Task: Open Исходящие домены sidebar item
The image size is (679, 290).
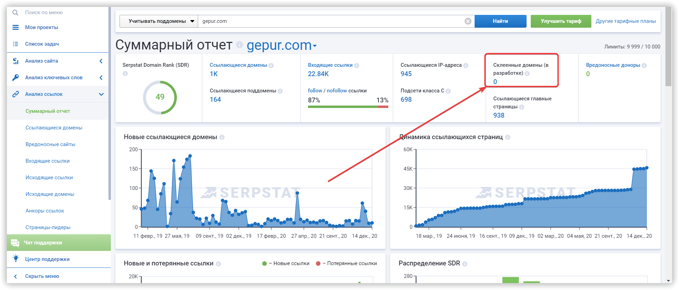Action: (x=50, y=194)
